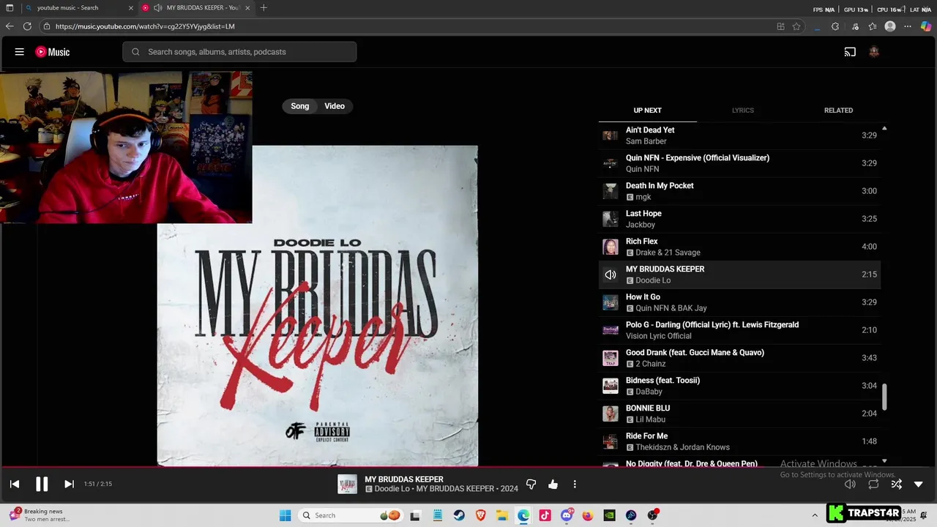The height and width of the screenshot is (527, 937).
Task: Play Ain't Dead Yet by Sam Barber
Action: [x=739, y=135]
